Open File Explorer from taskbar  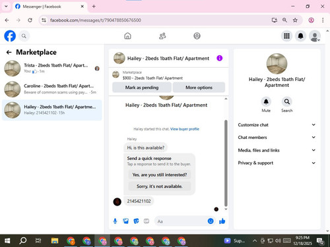tap(55, 241)
